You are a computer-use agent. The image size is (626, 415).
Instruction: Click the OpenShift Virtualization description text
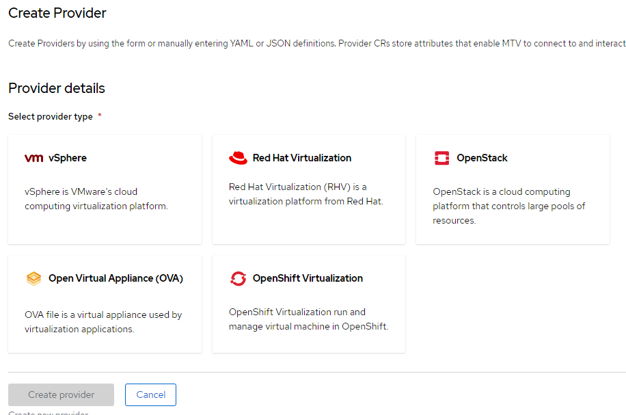pyautogui.click(x=308, y=319)
